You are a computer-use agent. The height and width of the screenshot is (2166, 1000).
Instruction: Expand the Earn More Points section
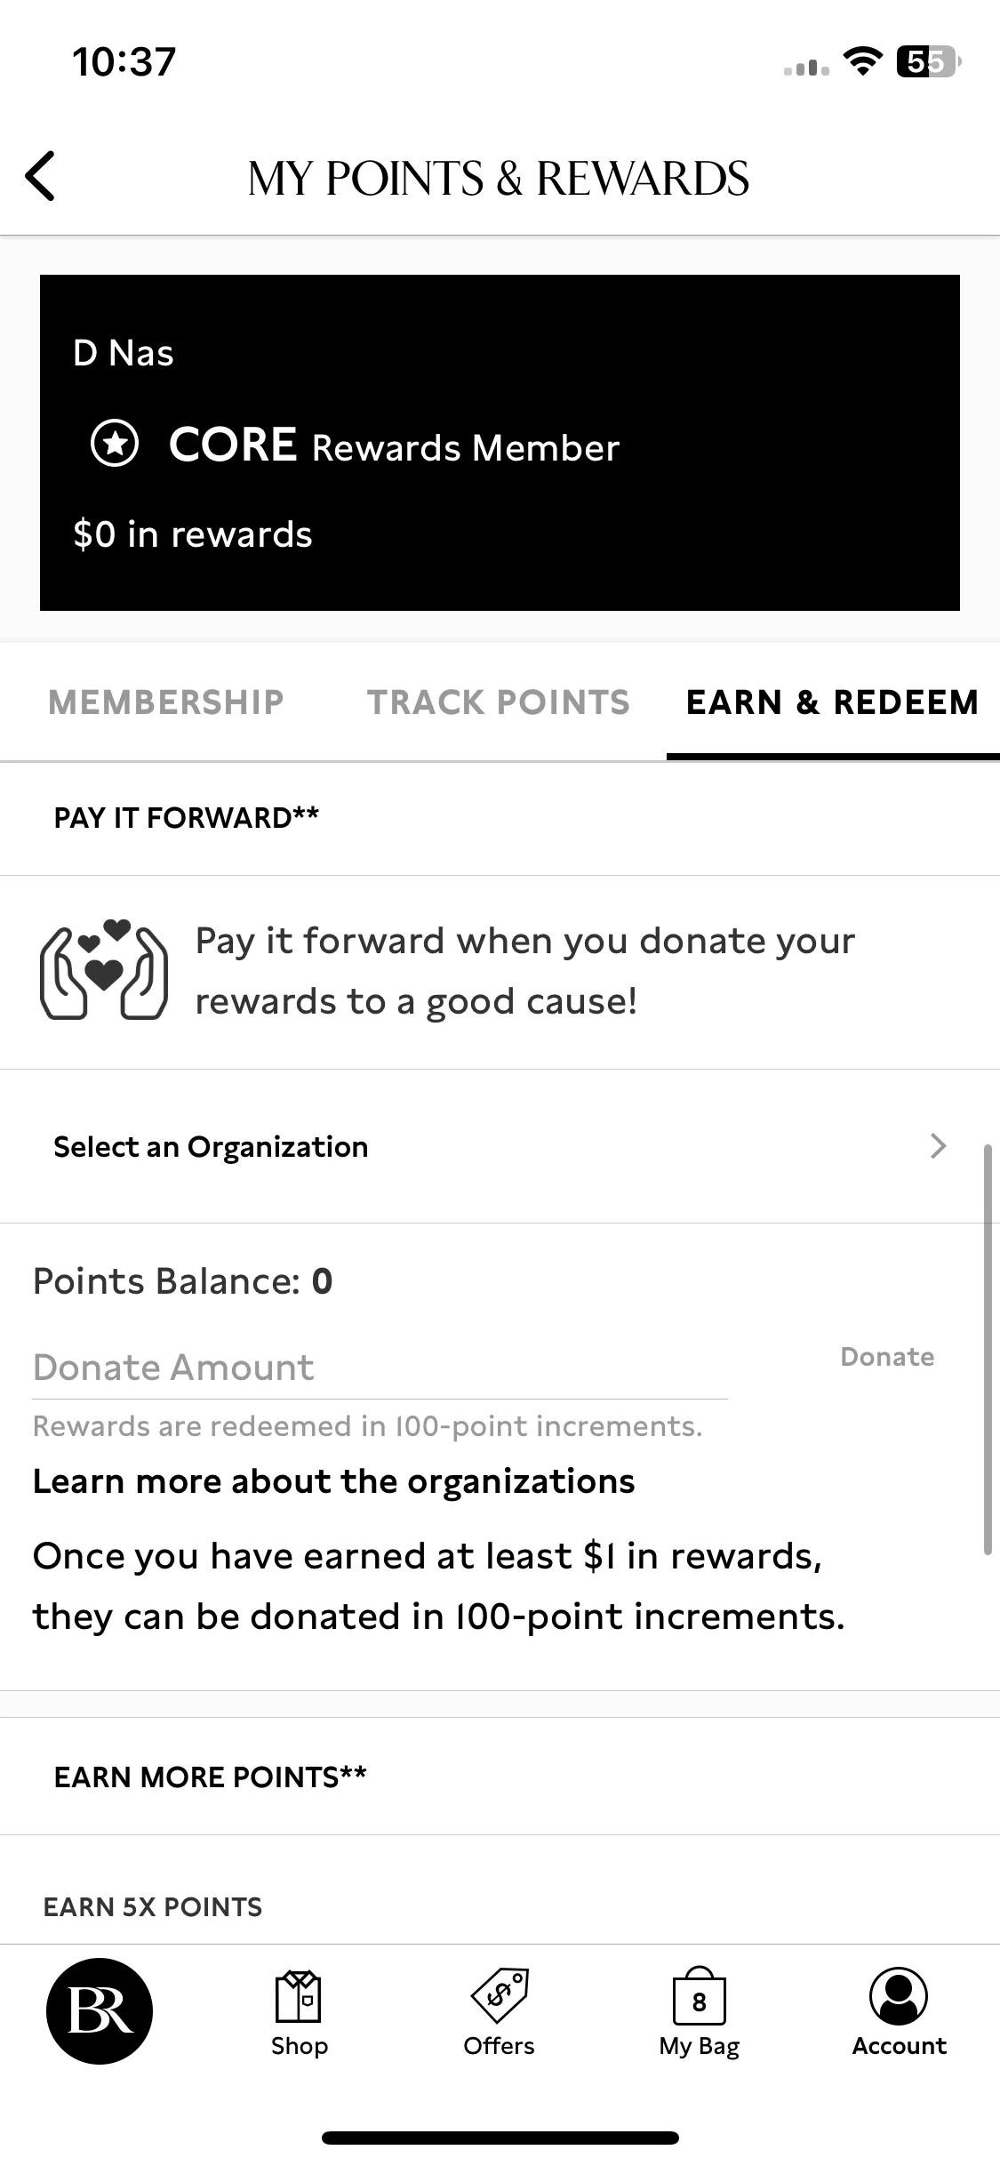coord(500,1777)
